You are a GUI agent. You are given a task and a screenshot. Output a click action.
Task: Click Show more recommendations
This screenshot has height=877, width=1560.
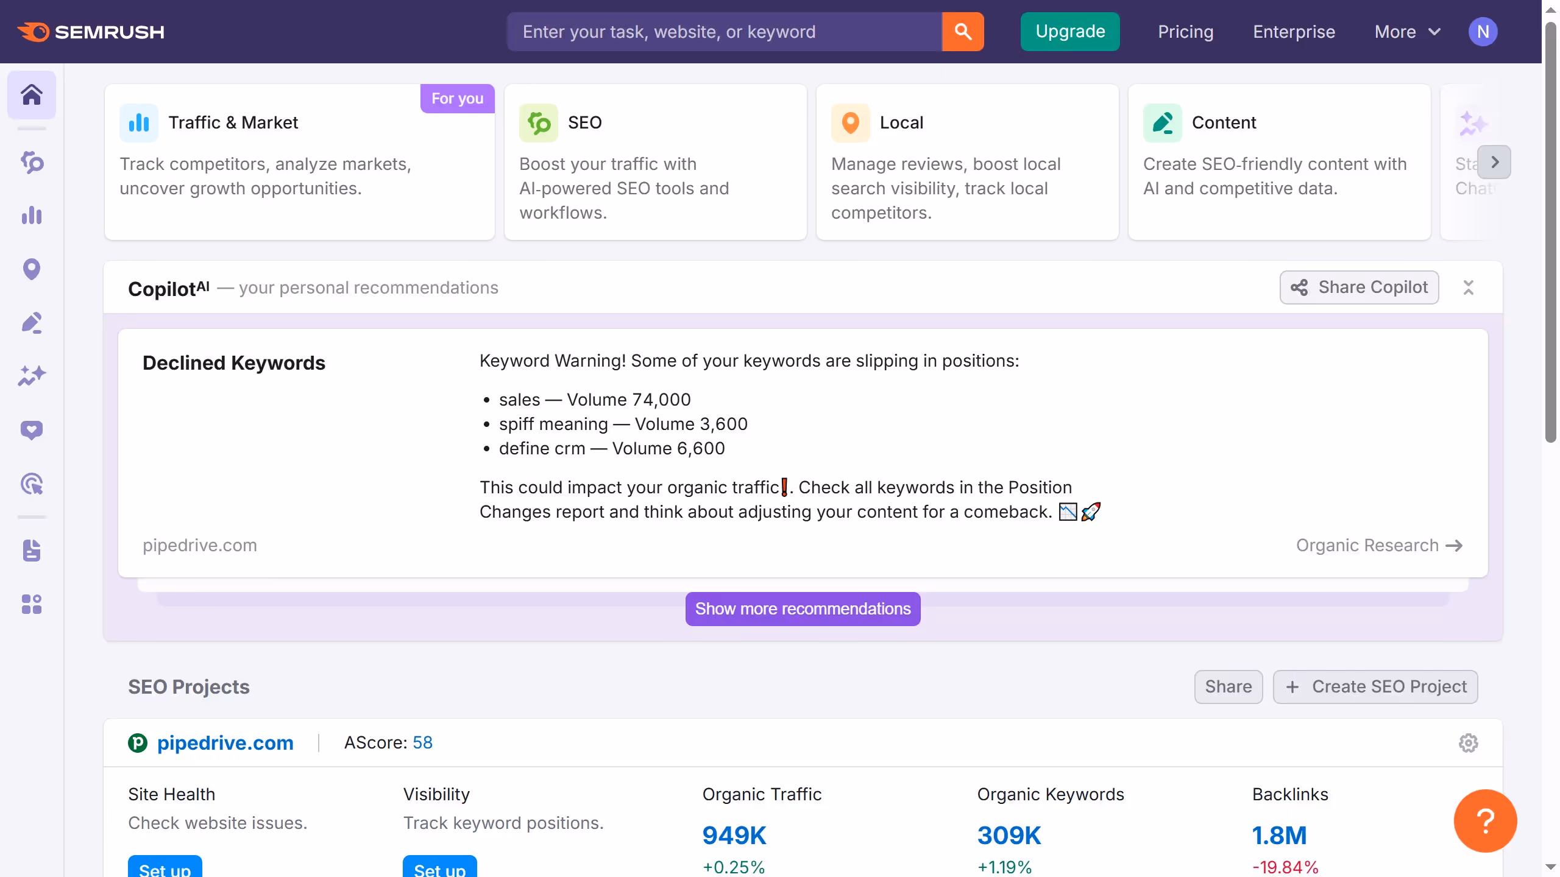pos(802,608)
